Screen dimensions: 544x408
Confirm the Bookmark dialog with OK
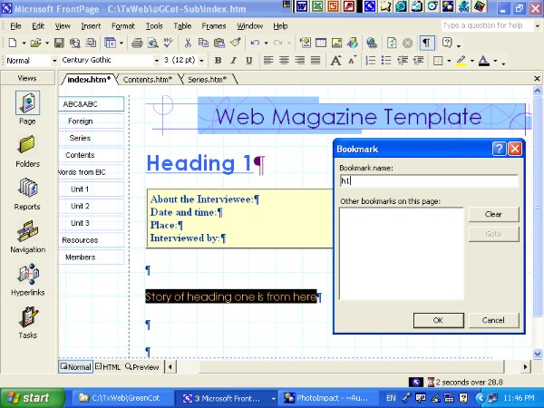tap(439, 320)
